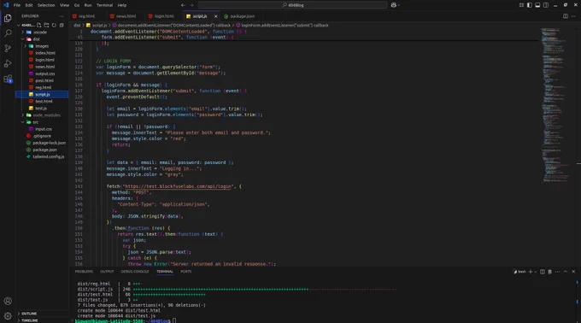
Task: Click into the terminal prompt line
Action: pyautogui.click(x=126, y=320)
